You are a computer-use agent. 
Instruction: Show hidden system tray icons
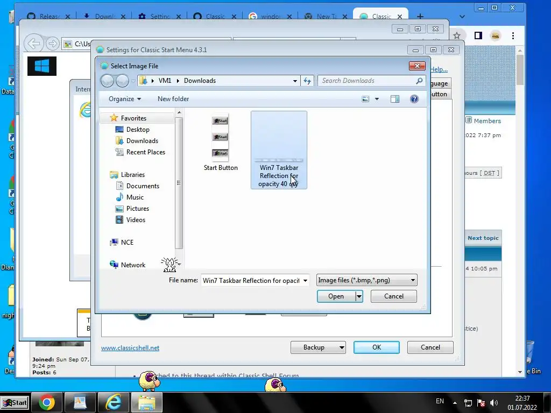[x=455, y=403]
